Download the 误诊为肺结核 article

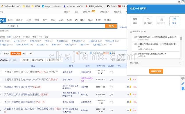coord(130,102)
